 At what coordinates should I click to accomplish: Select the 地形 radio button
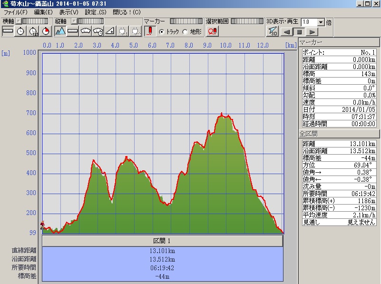click(185, 32)
